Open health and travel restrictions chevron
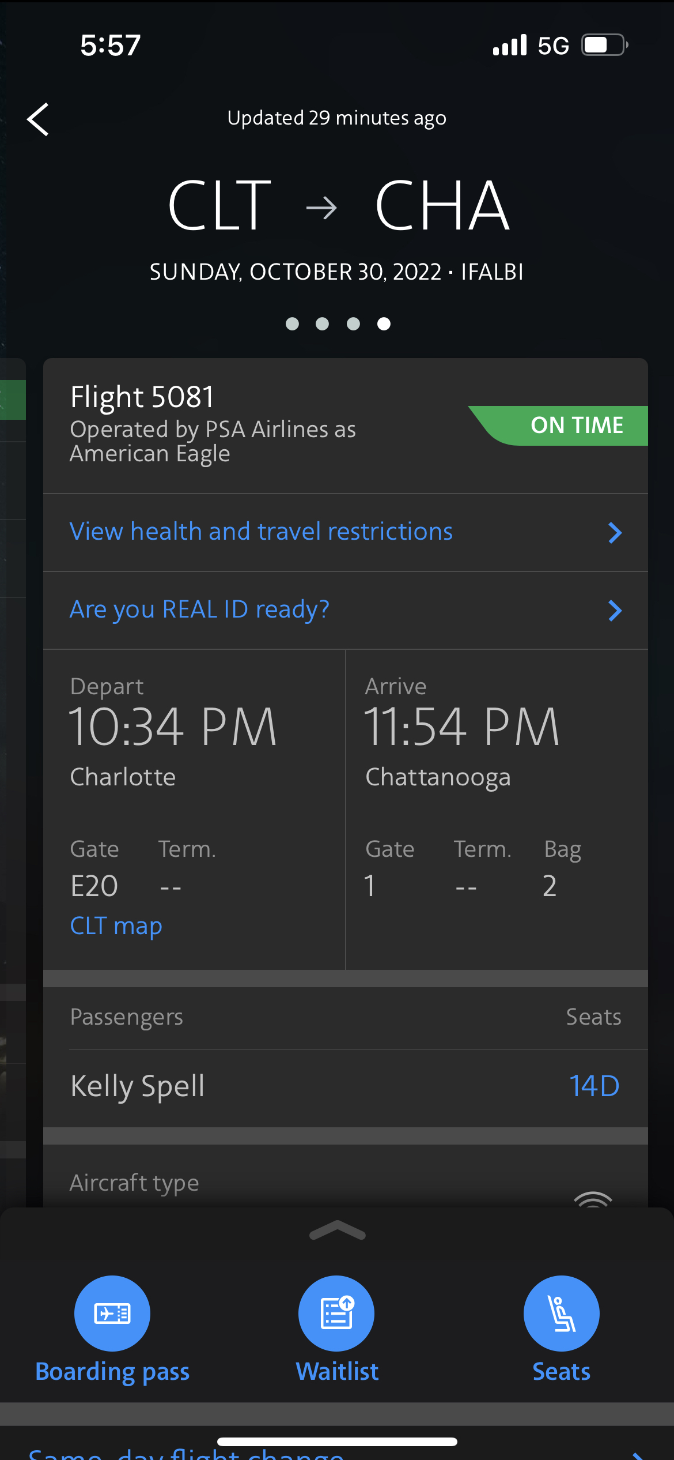The image size is (674, 1460). pos(615,533)
